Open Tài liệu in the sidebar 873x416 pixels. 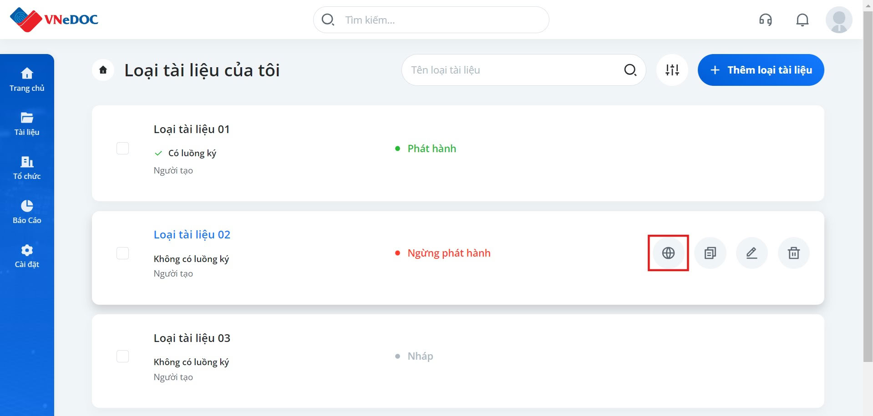click(x=27, y=124)
